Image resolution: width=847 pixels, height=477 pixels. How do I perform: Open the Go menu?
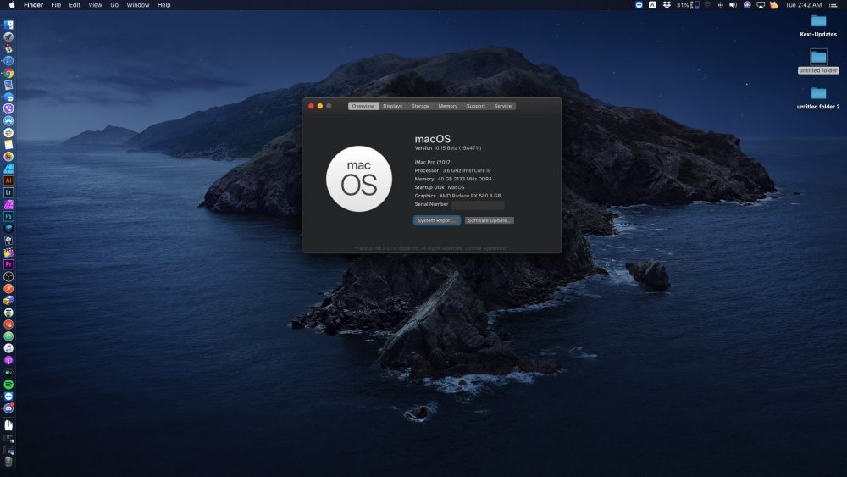tap(114, 5)
